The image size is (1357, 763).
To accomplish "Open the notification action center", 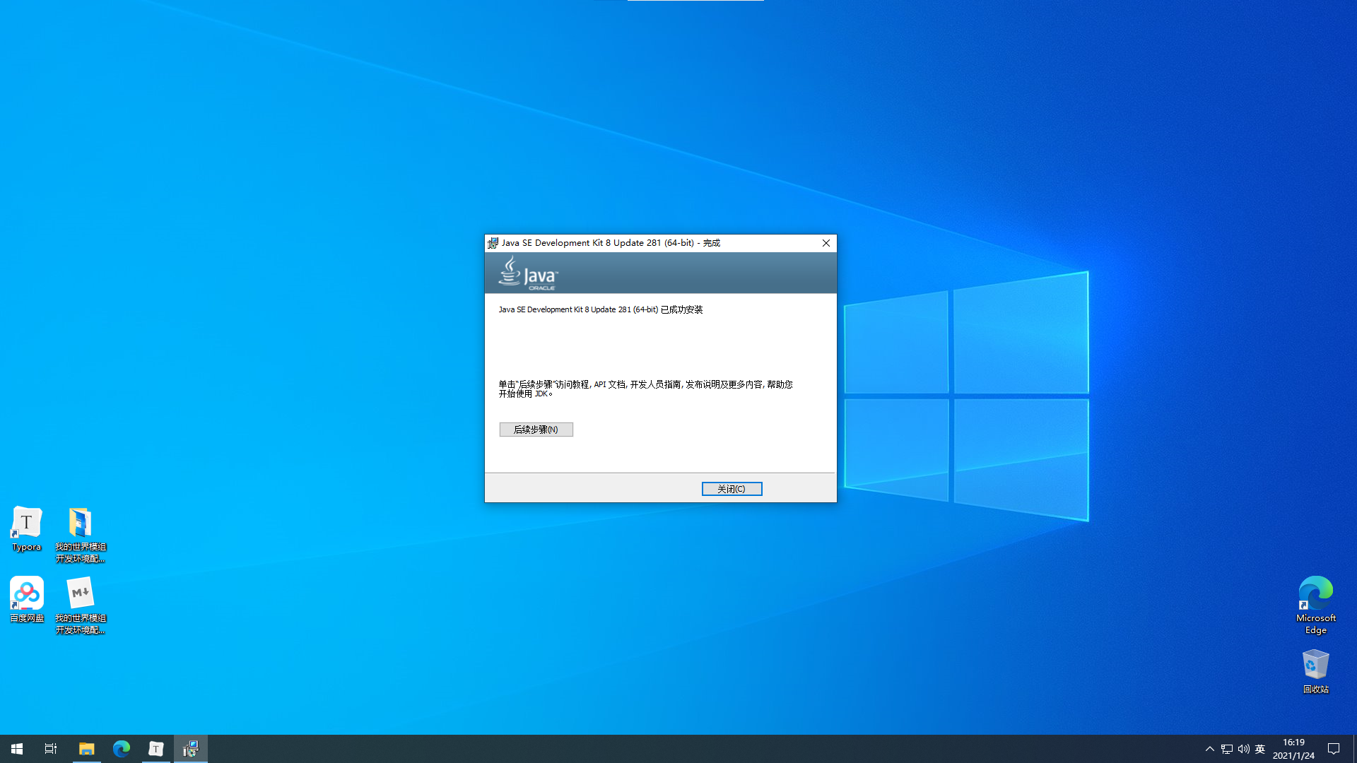I will (x=1334, y=749).
